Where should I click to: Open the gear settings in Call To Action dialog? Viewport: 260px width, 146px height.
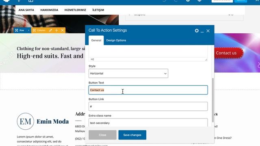197,31
